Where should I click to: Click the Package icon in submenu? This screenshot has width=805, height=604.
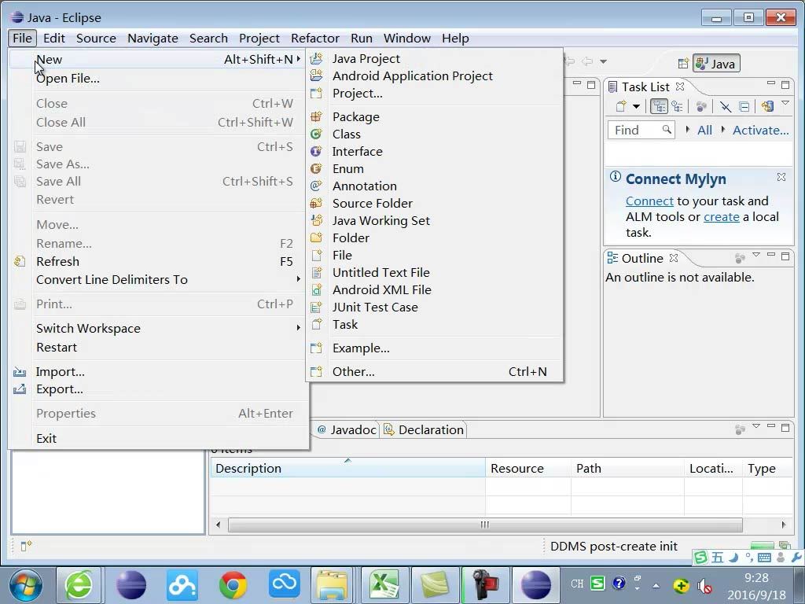317,116
